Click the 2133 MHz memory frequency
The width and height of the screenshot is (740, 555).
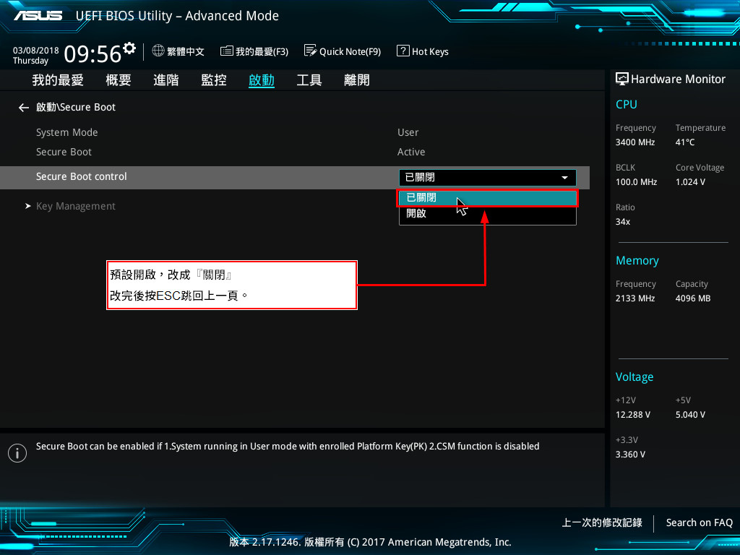pos(634,298)
